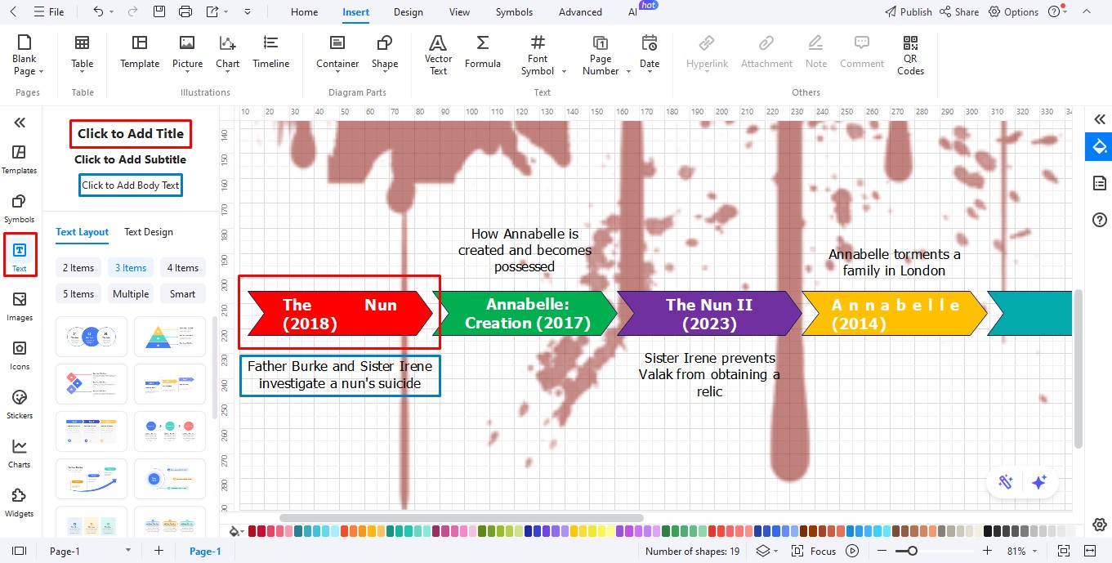Open the Widgets sidebar panel
Viewport: 1112px width, 563px height.
pyautogui.click(x=20, y=503)
